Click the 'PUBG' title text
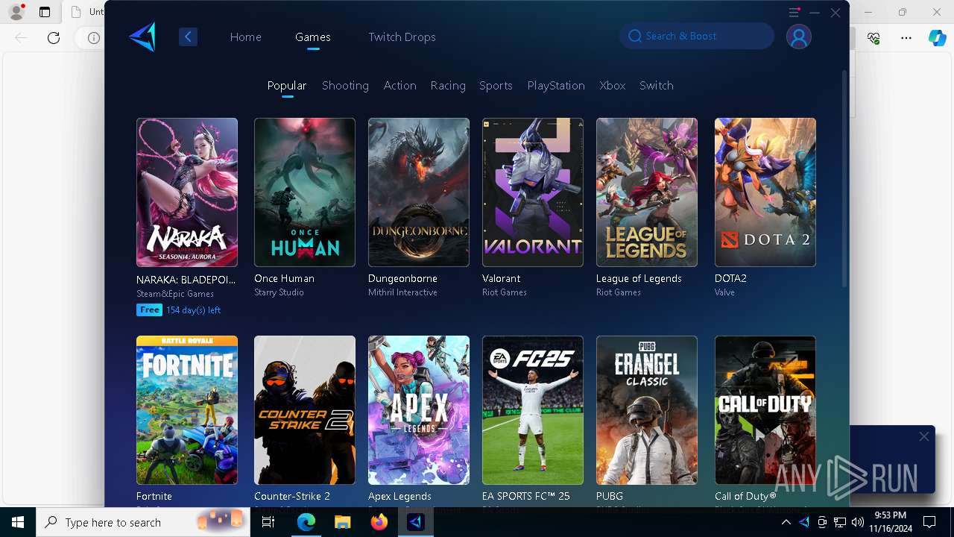Viewport: 954px width, 537px height. 610,496
